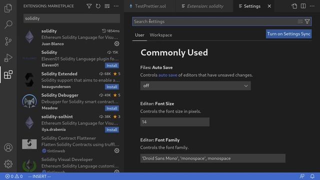Screen dimensions: 320x180
Task: Open Solidity Contract Flattener entry
Action: click(x=70, y=144)
